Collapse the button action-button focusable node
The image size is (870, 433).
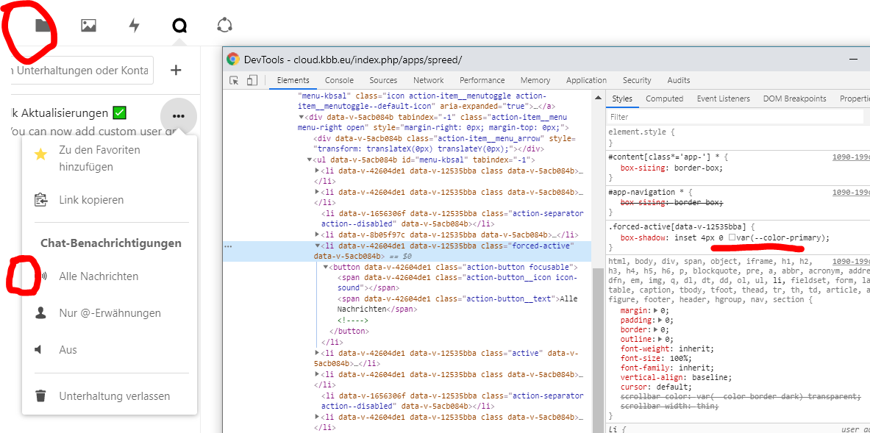coord(326,268)
